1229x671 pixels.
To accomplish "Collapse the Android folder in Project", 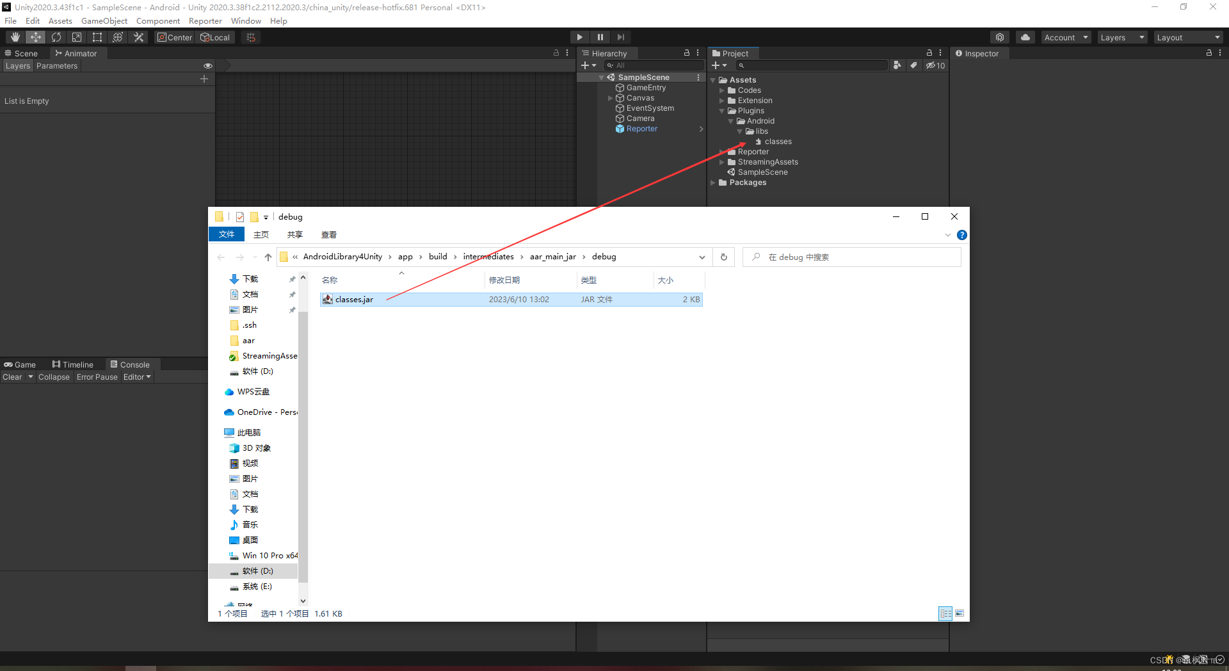I will point(730,120).
